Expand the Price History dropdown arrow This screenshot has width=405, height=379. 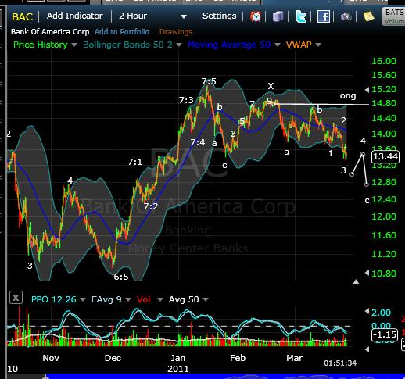[74, 45]
